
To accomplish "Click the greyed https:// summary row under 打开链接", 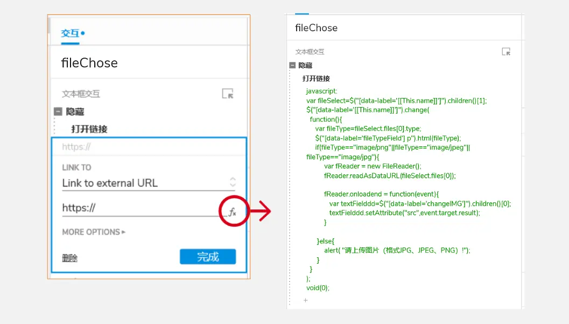I will 148,146.
